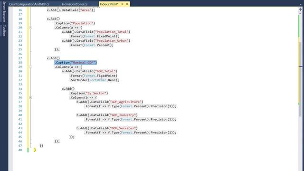Click the "Area" string on line 16
This screenshot has width=304, height=171.
coord(85,10)
